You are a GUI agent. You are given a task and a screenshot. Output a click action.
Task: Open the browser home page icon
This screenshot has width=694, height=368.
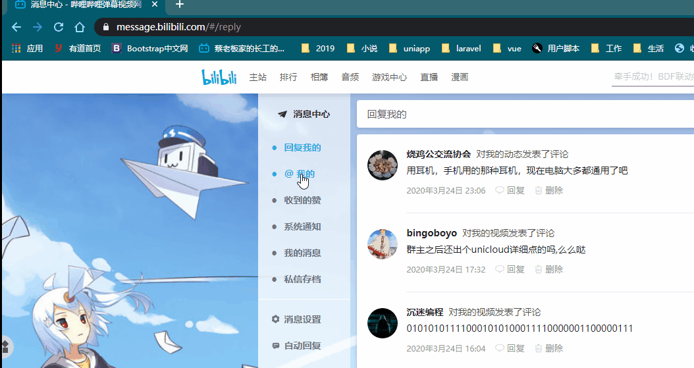click(x=80, y=27)
